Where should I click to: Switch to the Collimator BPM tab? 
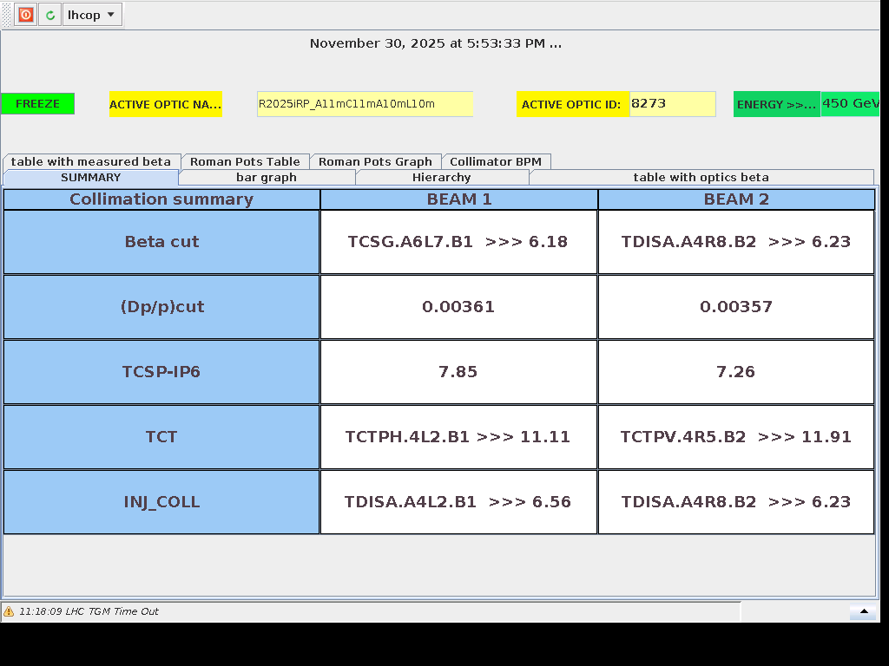[496, 161]
